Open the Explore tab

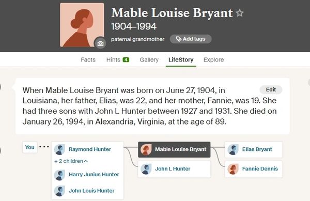[x=213, y=60]
